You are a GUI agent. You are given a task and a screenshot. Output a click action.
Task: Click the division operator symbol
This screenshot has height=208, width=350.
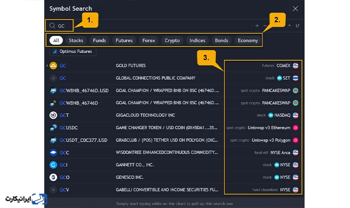pos(257,26)
